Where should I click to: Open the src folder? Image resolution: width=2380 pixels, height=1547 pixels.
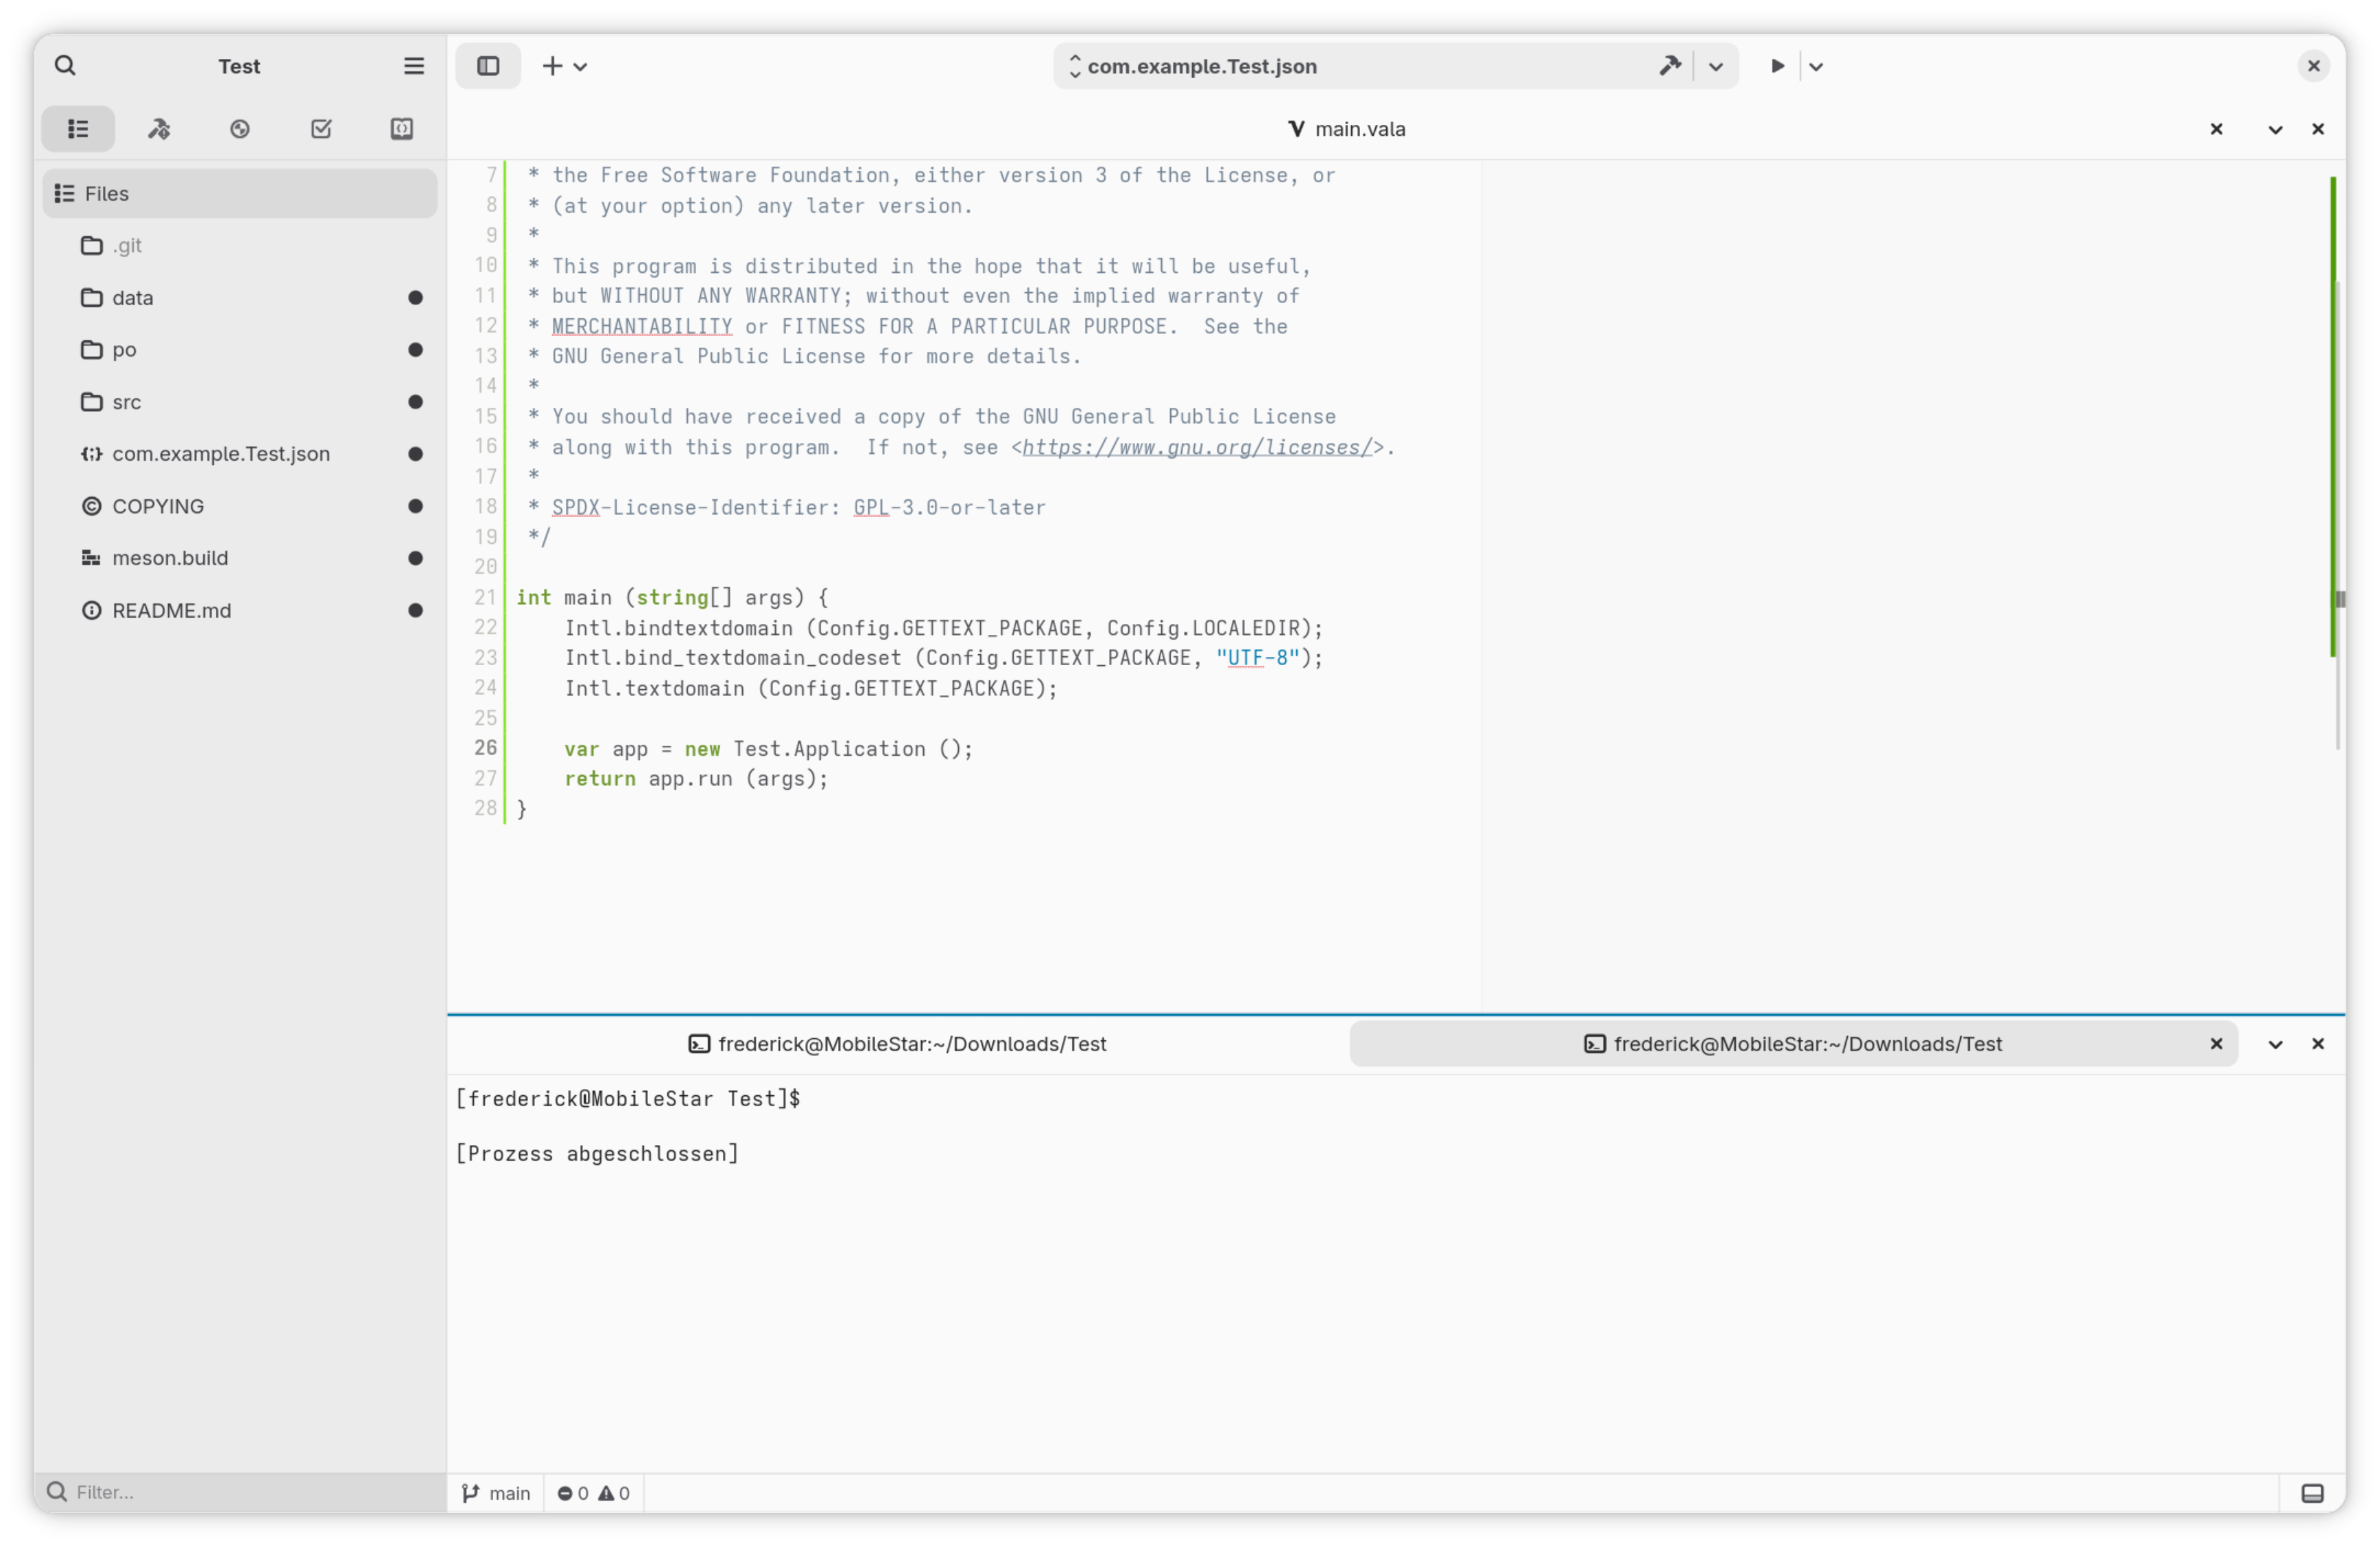127,402
